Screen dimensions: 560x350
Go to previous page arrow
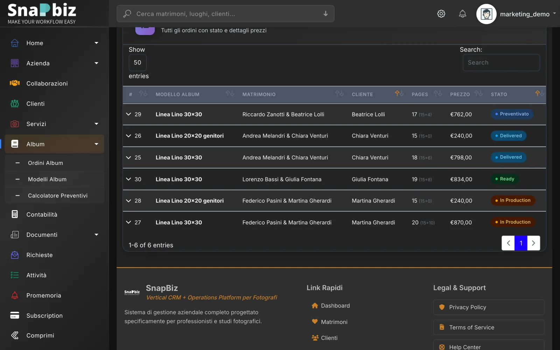pyautogui.click(x=508, y=243)
